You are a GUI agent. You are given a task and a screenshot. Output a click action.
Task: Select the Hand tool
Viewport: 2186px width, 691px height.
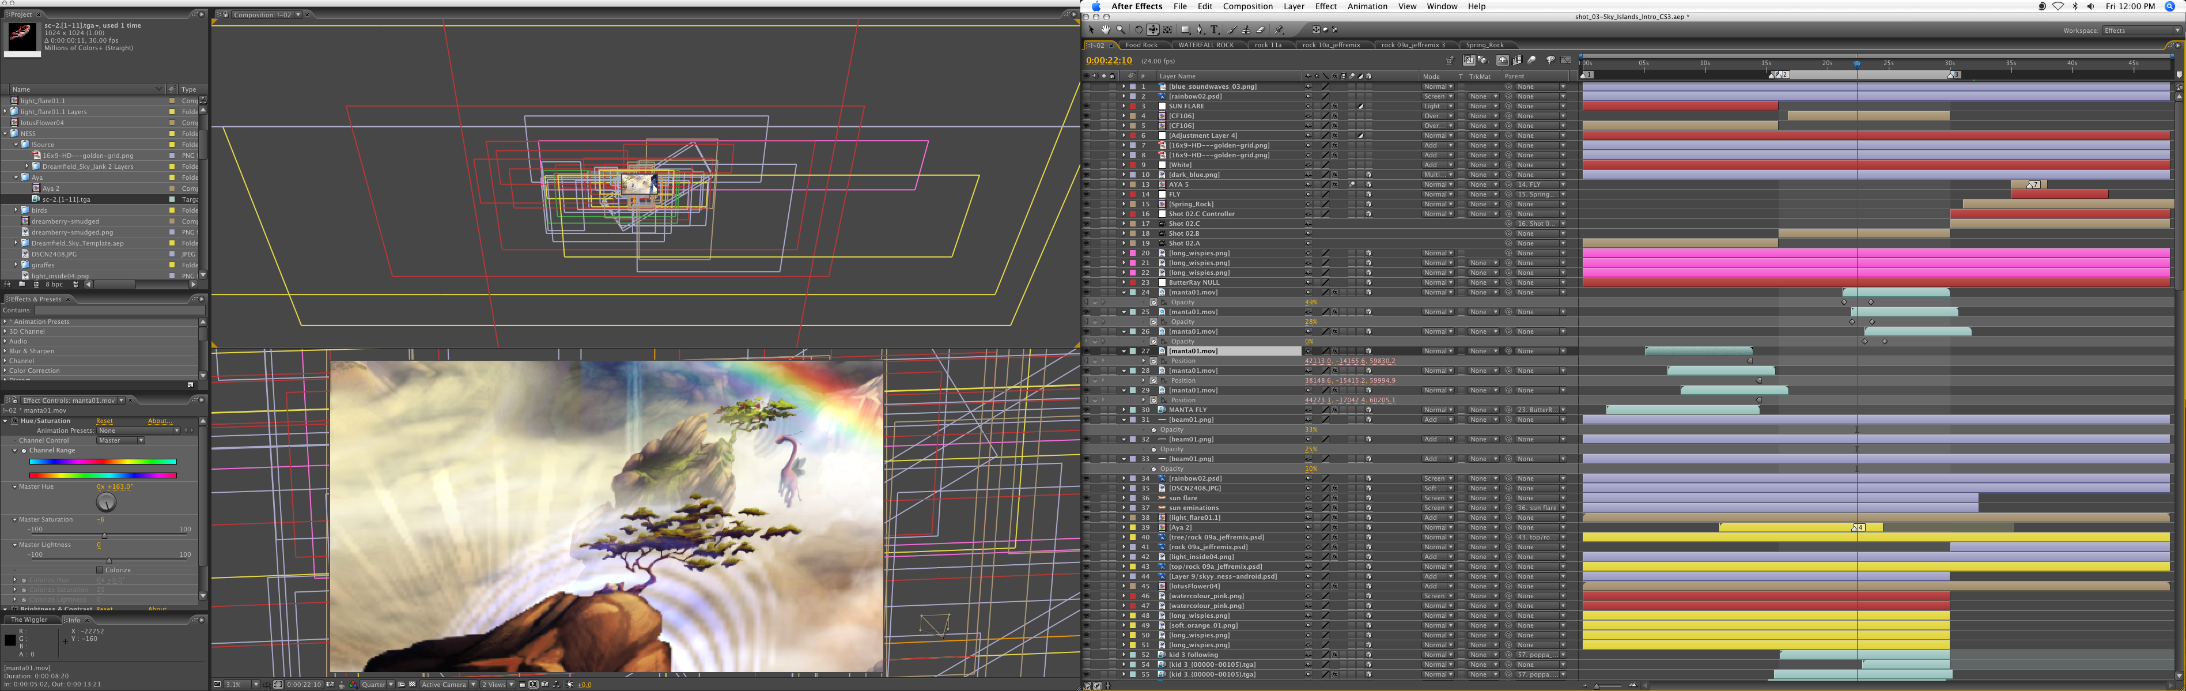(1106, 30)
